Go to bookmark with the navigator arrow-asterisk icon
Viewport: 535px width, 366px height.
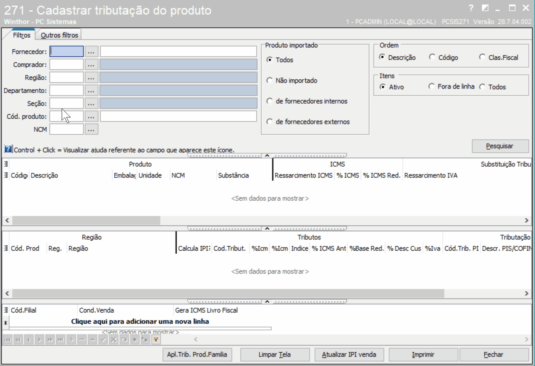(145, 340)
